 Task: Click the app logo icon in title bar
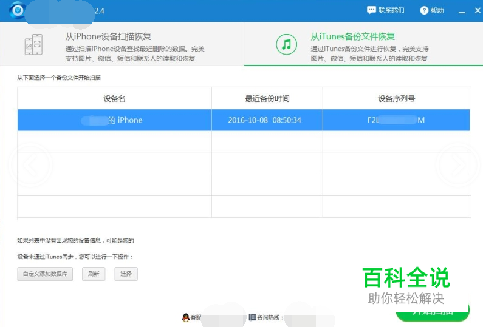(x=17, y=10)
